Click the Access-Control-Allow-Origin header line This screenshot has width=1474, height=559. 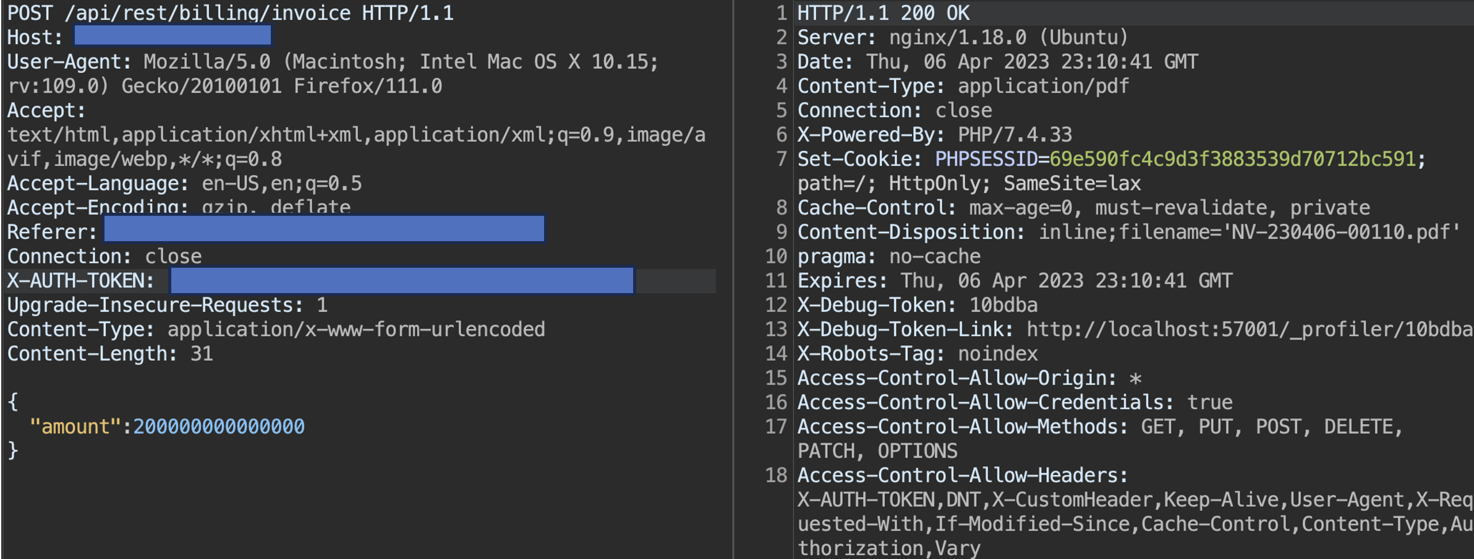(969, 378)
